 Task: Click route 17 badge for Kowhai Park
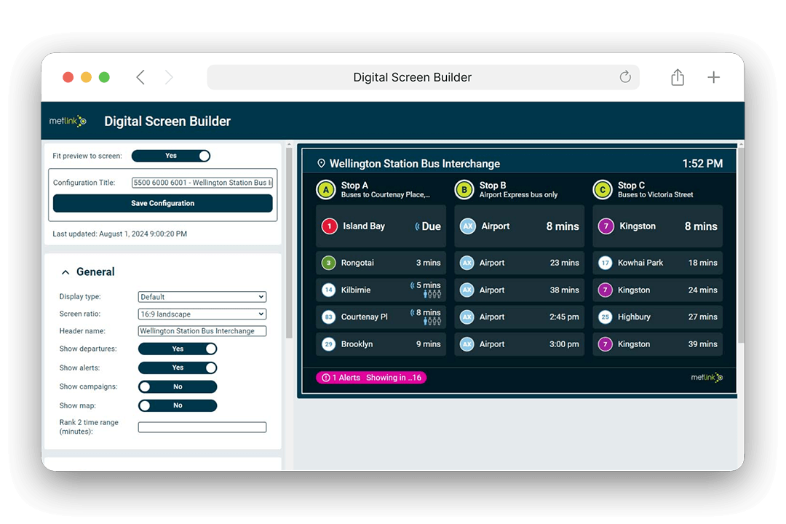605,263
